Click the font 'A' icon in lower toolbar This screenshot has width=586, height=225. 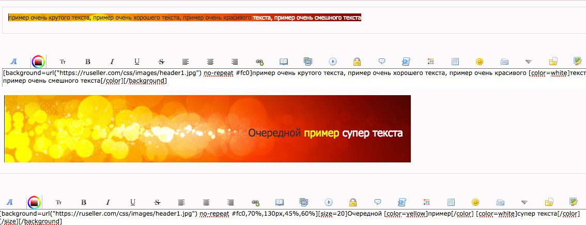10,202
